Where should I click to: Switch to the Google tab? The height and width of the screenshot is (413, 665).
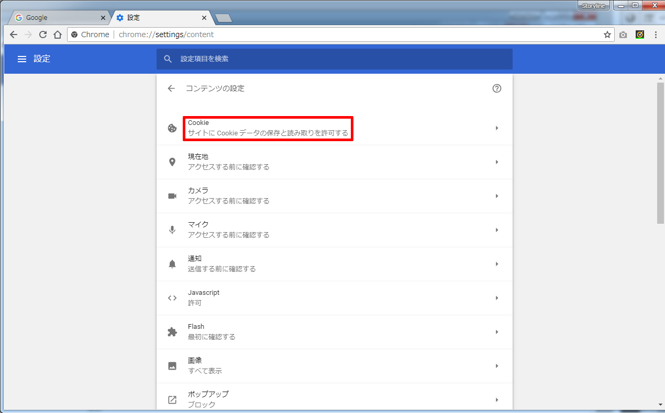[58, 18]
